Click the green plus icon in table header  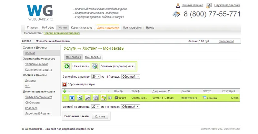pos(65,91)
